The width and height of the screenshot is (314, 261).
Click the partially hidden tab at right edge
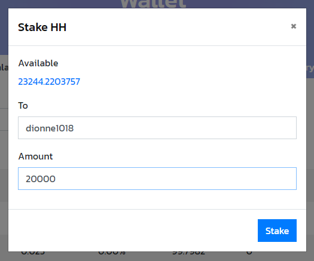pos(310,69)
